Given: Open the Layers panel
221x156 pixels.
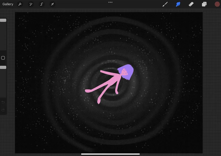Looking at the screenshot, I should tap(204, 4).
